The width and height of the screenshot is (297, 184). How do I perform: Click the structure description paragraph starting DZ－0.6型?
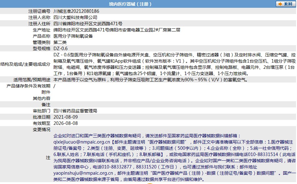click(x=175, y=64)
